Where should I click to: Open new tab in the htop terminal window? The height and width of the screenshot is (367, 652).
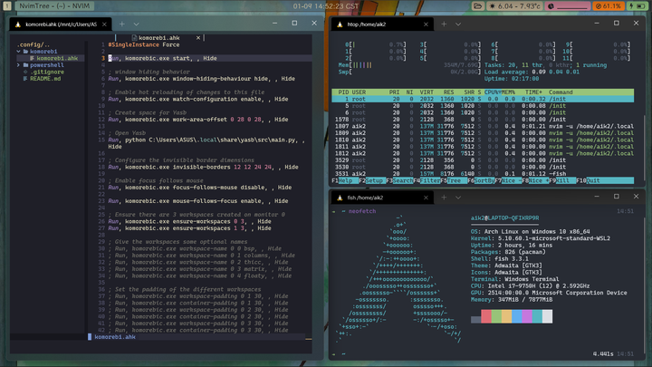click(x=446, y=24)
